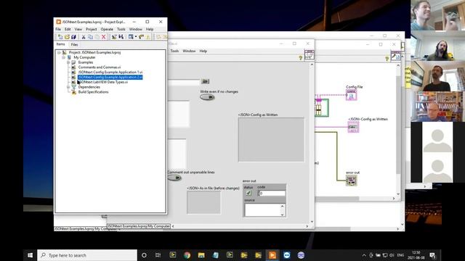Screen dimensions: 465x261
Task: Expand the Examples folder node
Action: [68, 62]
